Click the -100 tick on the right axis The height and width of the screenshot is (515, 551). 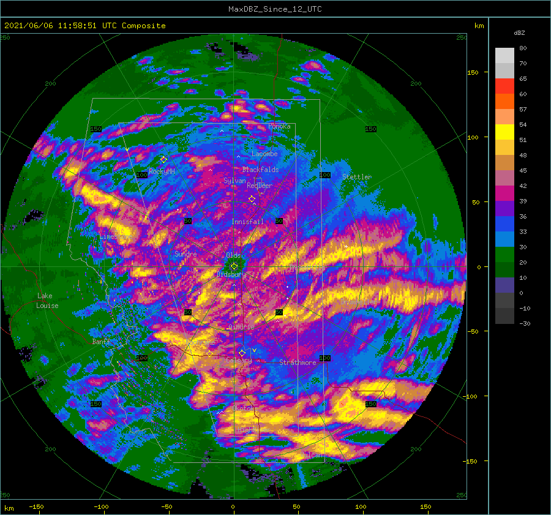coord(470,396)
